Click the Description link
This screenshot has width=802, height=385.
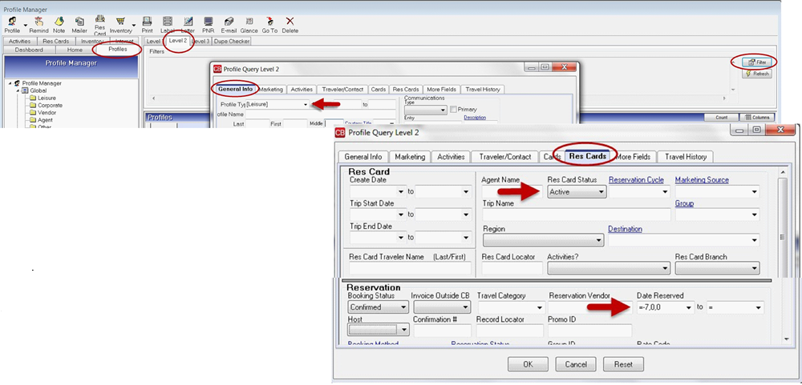click(475, 118)
